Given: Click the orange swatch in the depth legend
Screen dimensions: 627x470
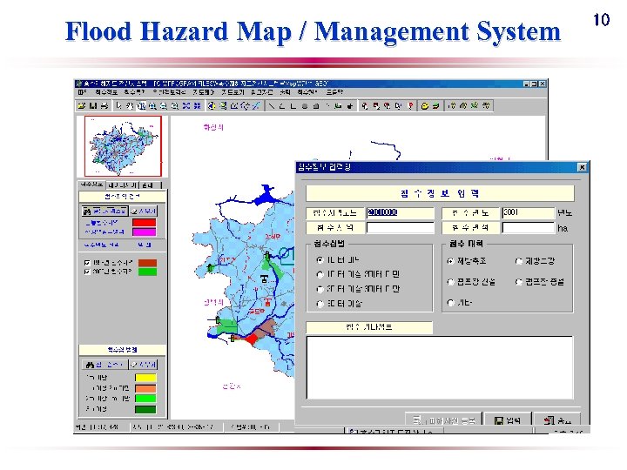Looking at the screenshot, I should pyautogui.click(x=145, y=388).
